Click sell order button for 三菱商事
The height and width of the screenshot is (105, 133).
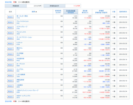tap(10, 86)
